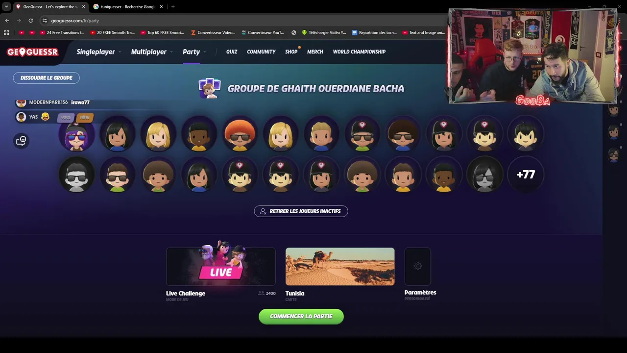Click the Hôte badge
The image size is (627, 353).
click(x=85, y=117)
